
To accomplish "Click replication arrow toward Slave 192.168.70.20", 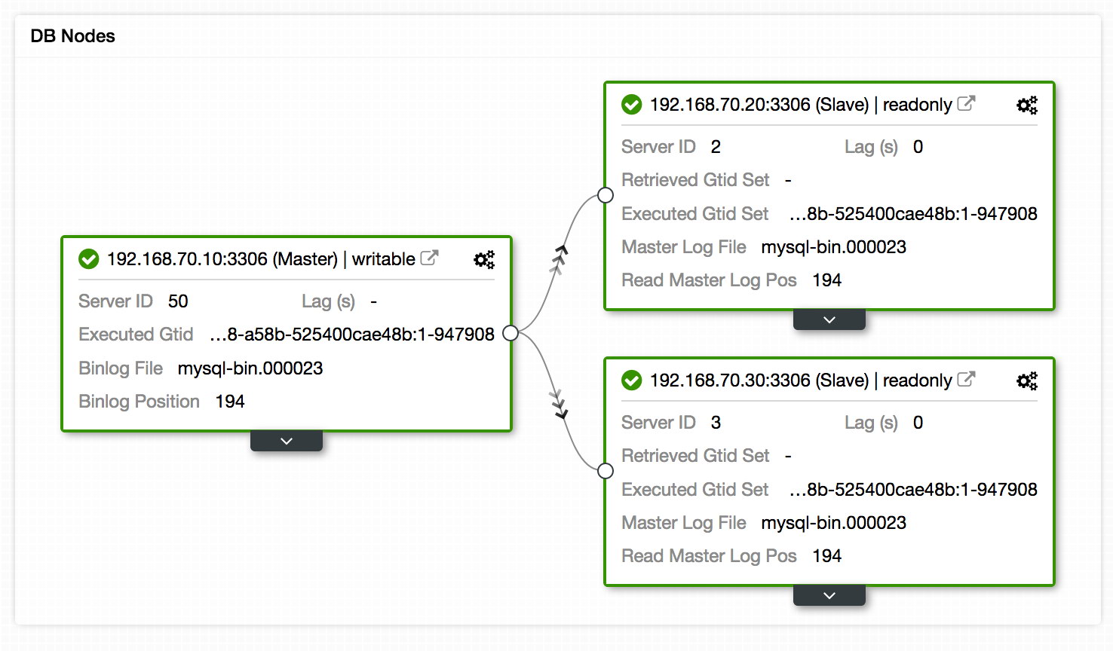I will tap(560, 257).
